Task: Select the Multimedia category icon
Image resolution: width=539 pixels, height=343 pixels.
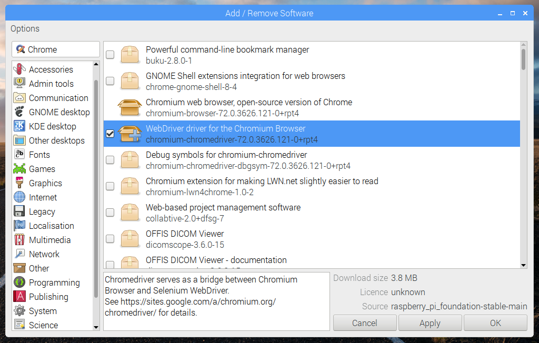Action: 19,240
